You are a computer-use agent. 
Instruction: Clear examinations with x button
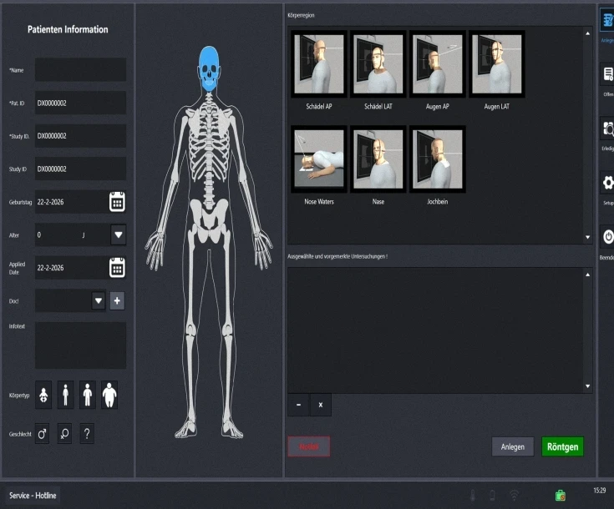point(321,405)
